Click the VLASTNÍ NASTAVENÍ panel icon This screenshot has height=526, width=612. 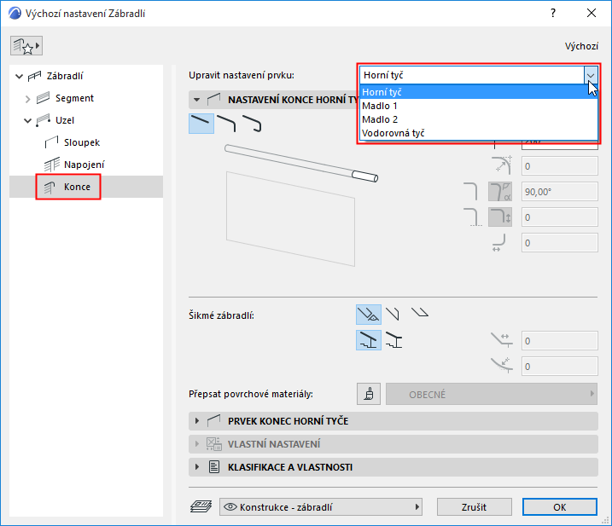coord(214,443)
